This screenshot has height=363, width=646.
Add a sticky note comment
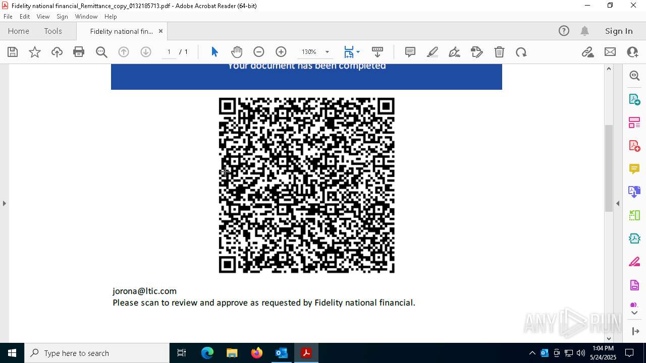tap(410, 52)
